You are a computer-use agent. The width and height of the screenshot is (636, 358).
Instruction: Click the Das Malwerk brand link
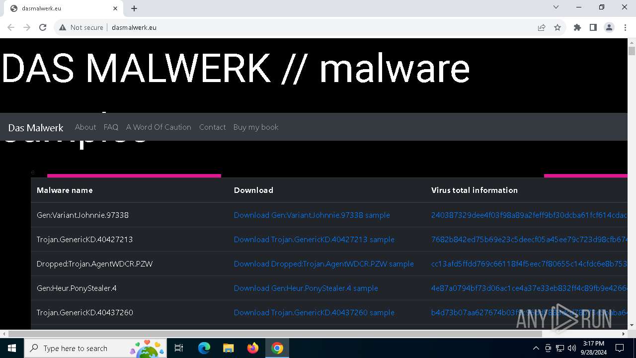coord(36,128)
